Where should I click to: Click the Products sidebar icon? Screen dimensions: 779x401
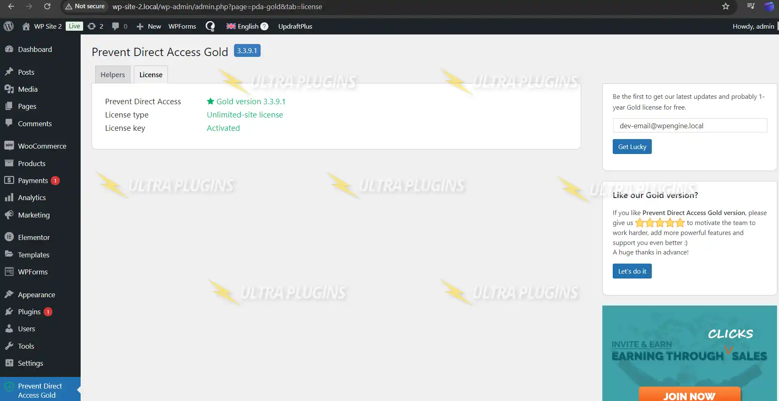pos(9,163)
